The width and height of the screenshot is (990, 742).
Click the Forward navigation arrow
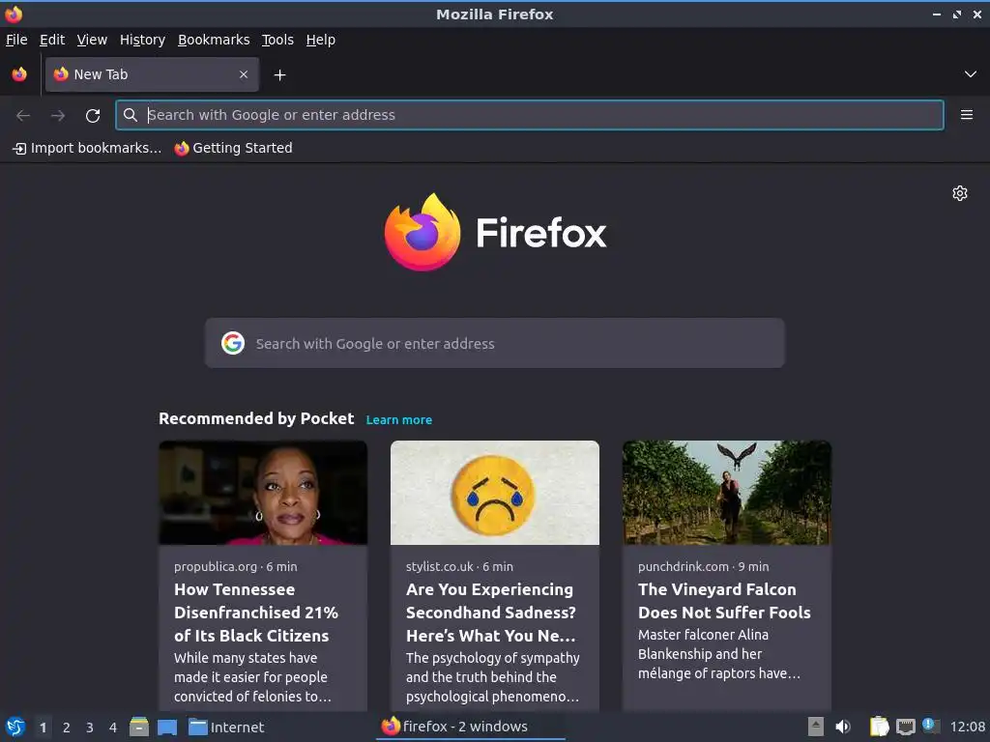click(x=58, y=116)
